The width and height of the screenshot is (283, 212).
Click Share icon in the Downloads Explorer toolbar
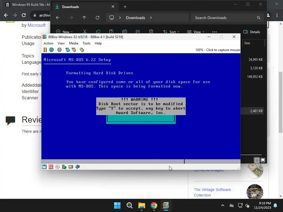pyautogui.click(x=138, y=32)
